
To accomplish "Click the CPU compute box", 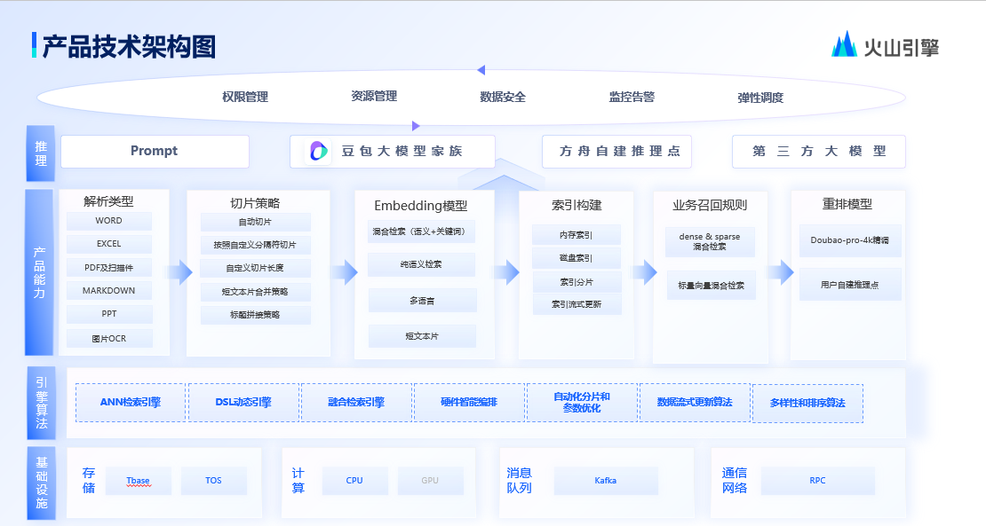I will [354, 481].
